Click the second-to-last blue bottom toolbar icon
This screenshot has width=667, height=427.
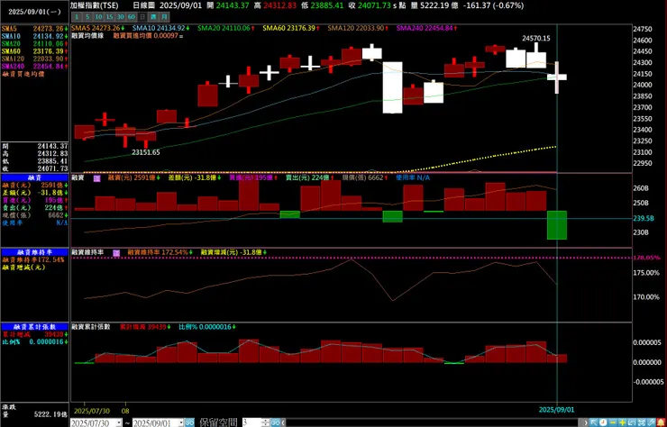coord(641,422)
